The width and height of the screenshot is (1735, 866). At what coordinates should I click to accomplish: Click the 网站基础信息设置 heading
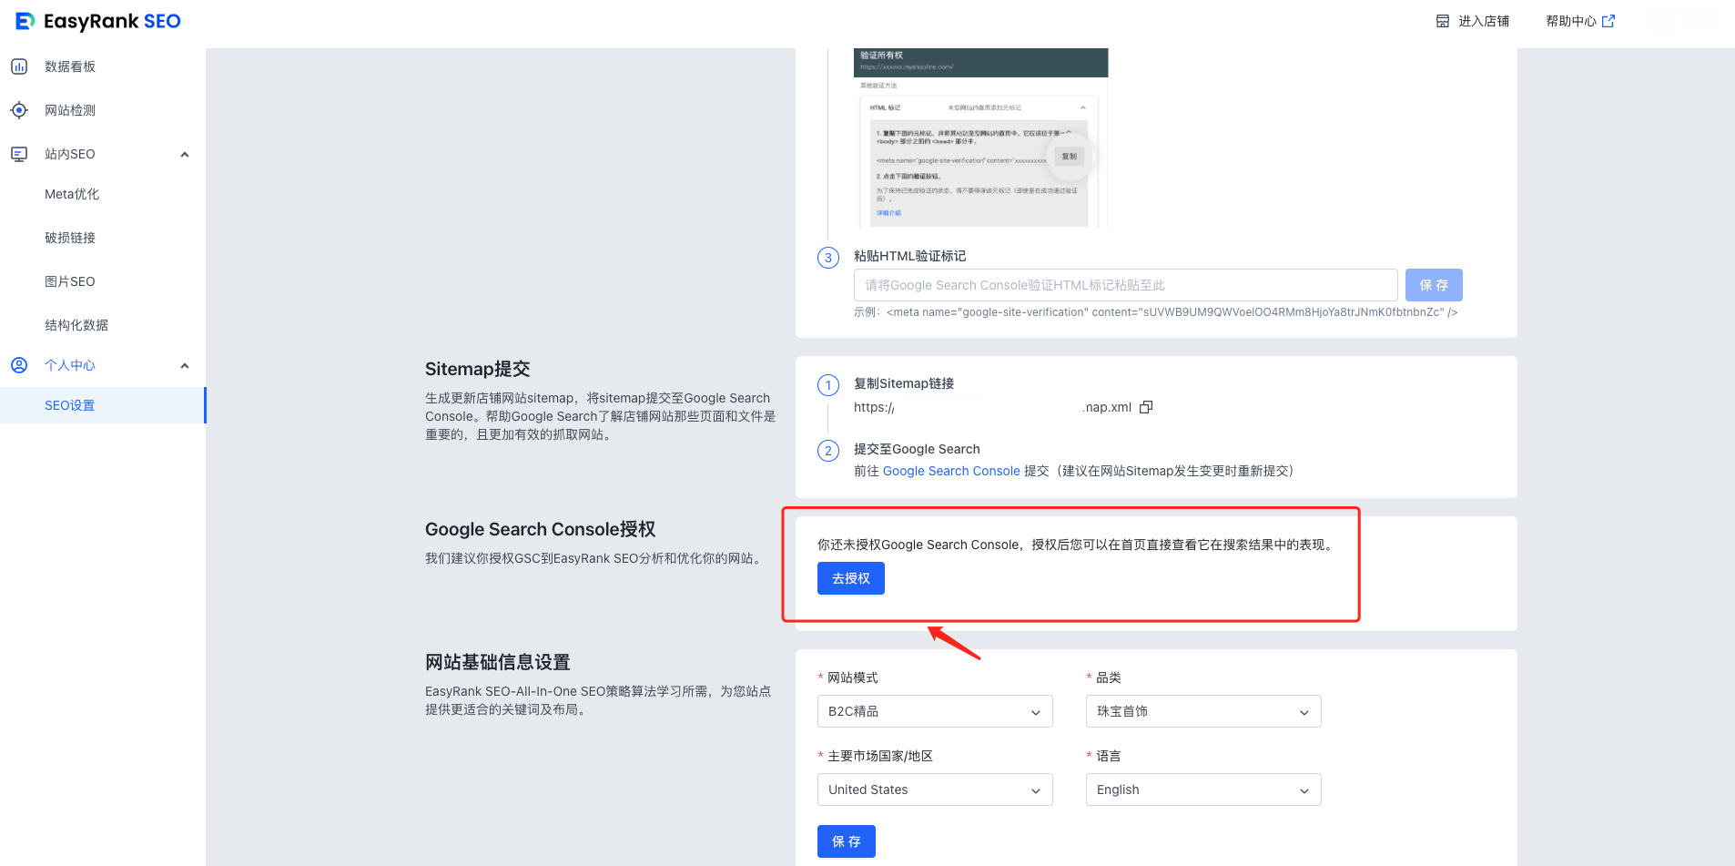pos(498,662)
